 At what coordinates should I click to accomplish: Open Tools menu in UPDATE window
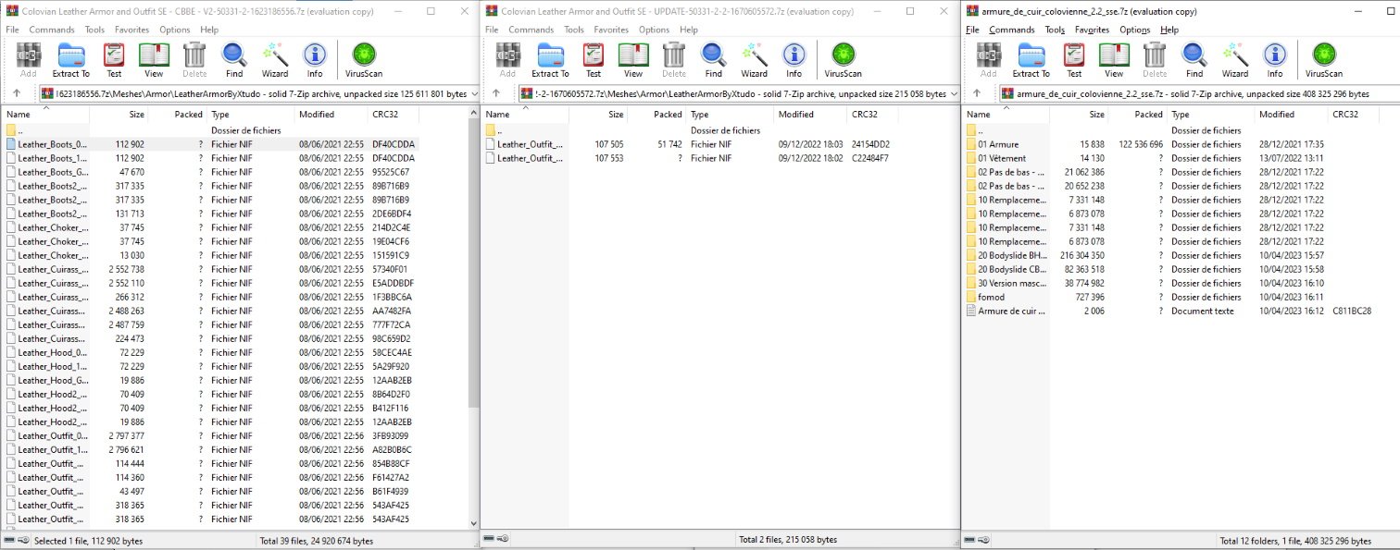click(x=574, y=30)
